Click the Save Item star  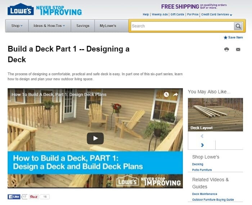coord(225,38)
